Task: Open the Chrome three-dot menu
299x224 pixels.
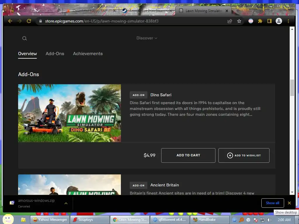Action: [288, 21]
